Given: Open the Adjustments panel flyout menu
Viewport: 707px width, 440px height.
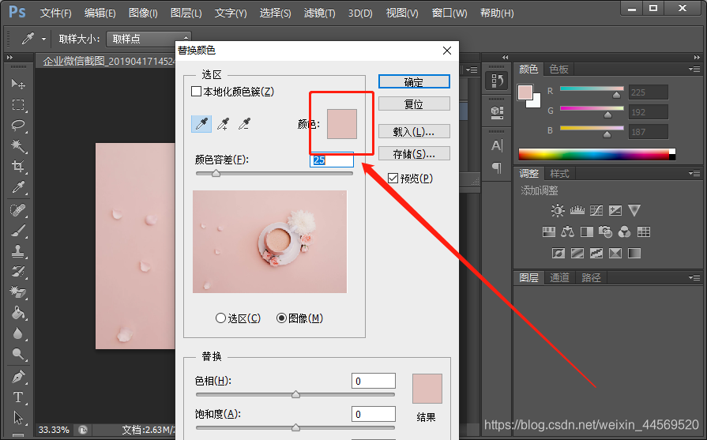Looking at the screenshot, I should (694, 174).
